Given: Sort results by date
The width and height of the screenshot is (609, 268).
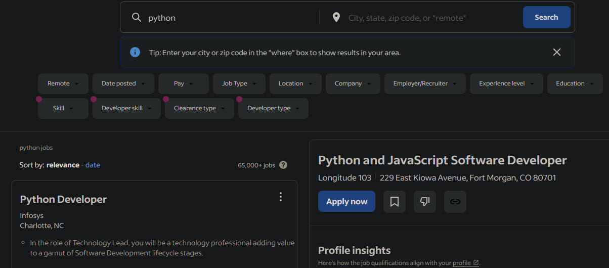Looking at the screenshot, I should pyautogui.click(x=93, y=165).
